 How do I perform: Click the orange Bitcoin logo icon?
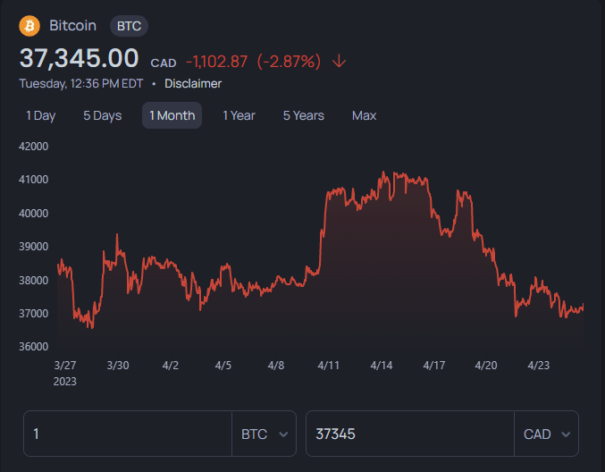pos(29,25)
